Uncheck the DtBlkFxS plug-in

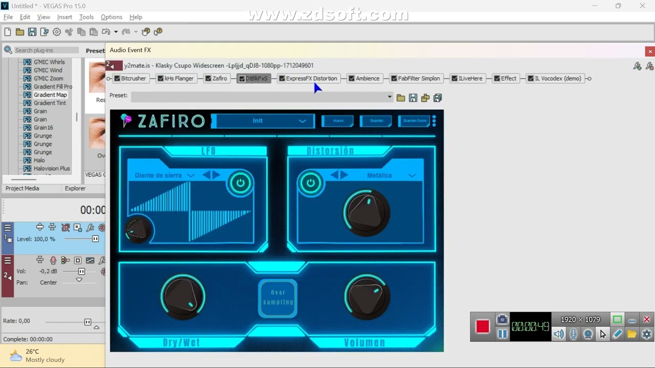tap(242, 79)
